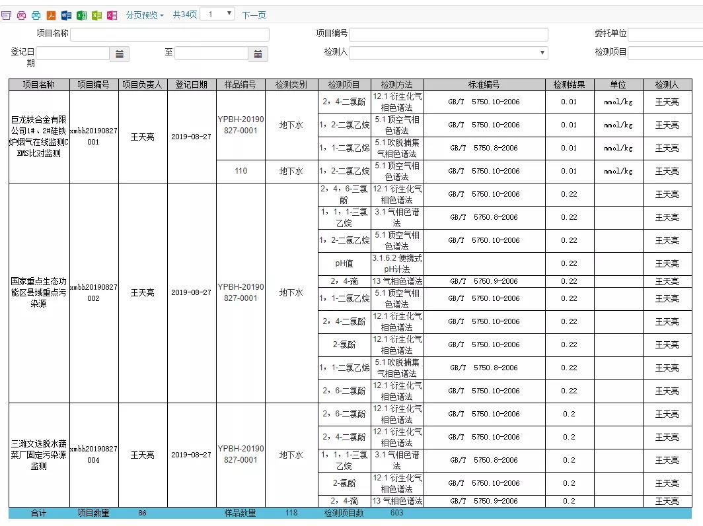Viewport: 703px width, 526px height.
Task: Select sample number cell 110
Action: click(x=240, y=171)
